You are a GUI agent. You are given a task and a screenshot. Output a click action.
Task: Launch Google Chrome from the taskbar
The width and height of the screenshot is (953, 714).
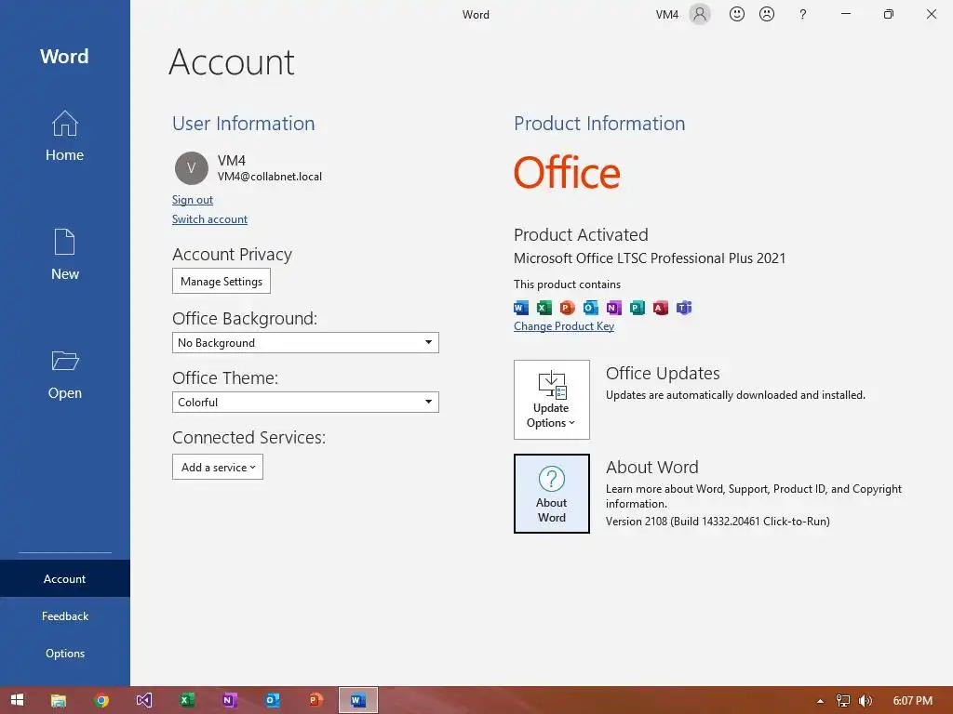(x=101, y=700)
